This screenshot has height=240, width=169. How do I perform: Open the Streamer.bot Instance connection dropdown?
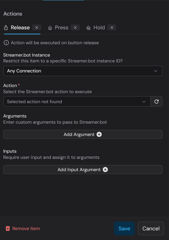(83, 71)
